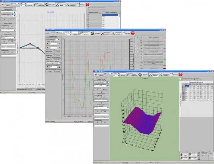Select highlighted blue cell in front window data table
The width and height of the screenshot is (214, 164).
[x=187, y=86]
